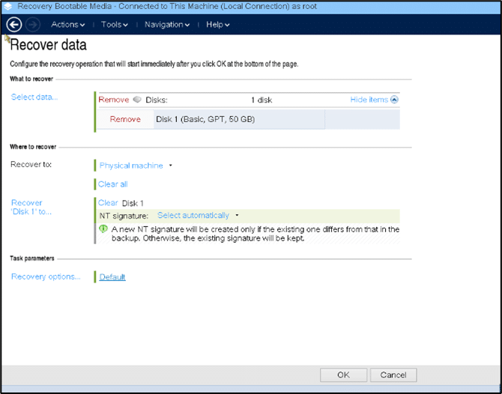The width and height of the screenshot is (502, 394).
Task: Click the green info icon near NT signature note
Action: 103,229
